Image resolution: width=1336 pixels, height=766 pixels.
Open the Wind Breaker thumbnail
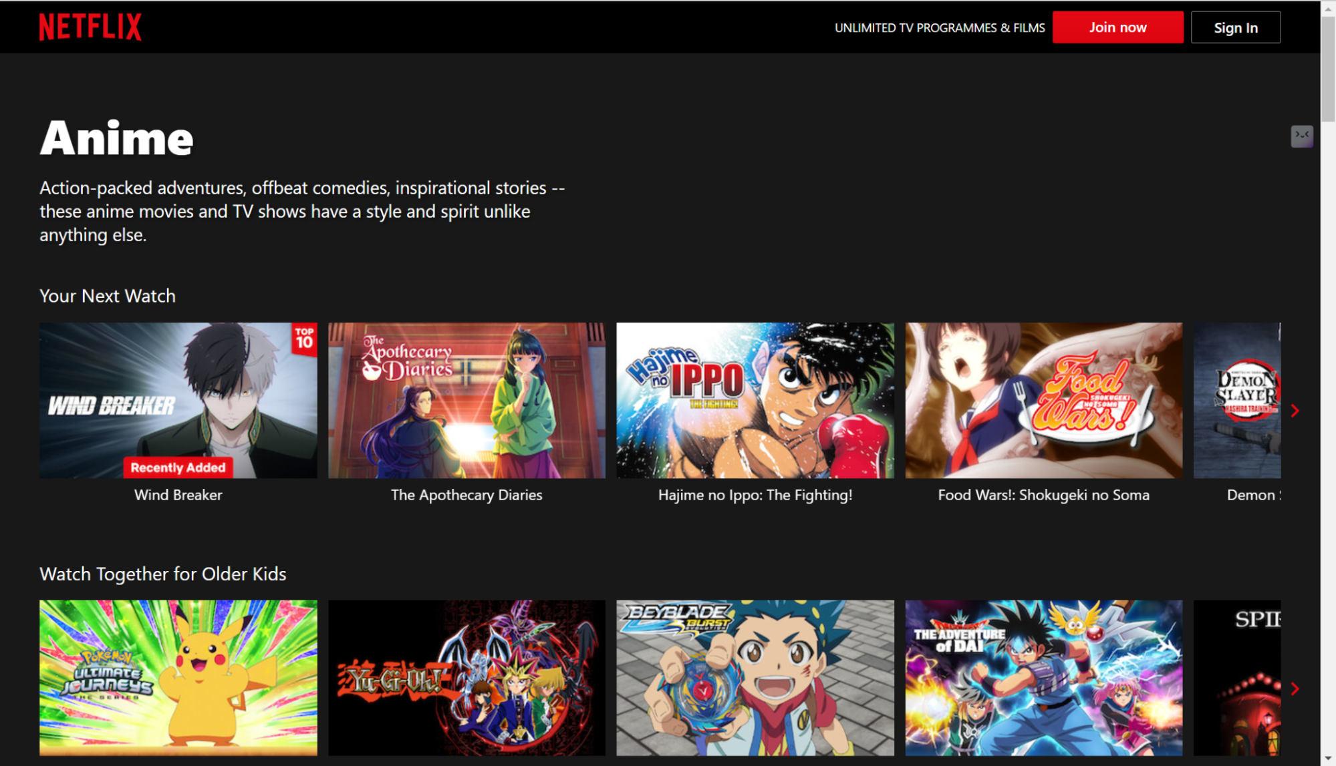point(178,400)
